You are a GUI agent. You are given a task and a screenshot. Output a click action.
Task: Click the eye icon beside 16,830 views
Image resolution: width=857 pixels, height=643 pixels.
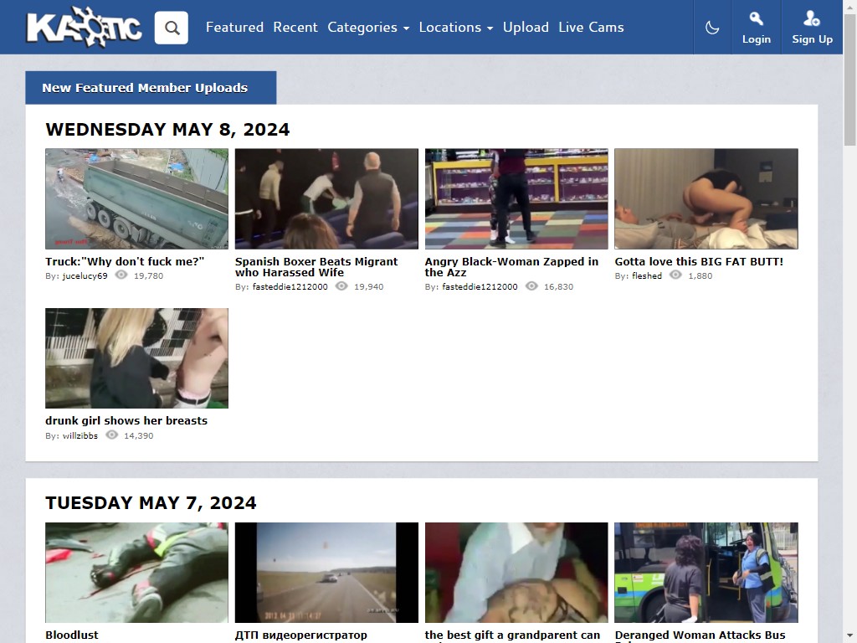pos(531,286)
